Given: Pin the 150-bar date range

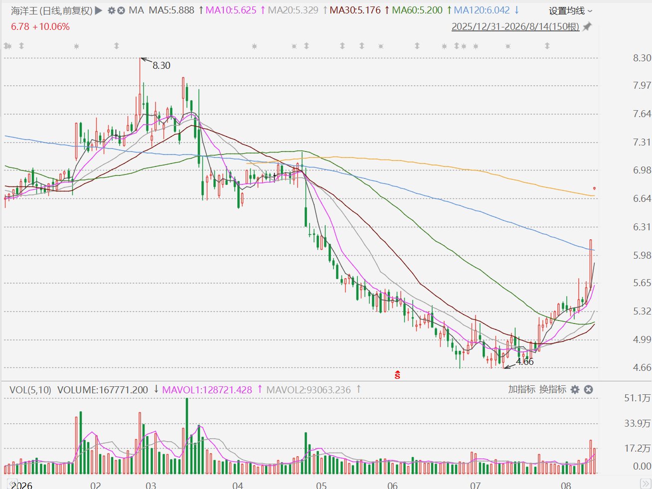Looking at the screenshot, I should [587, 26].
